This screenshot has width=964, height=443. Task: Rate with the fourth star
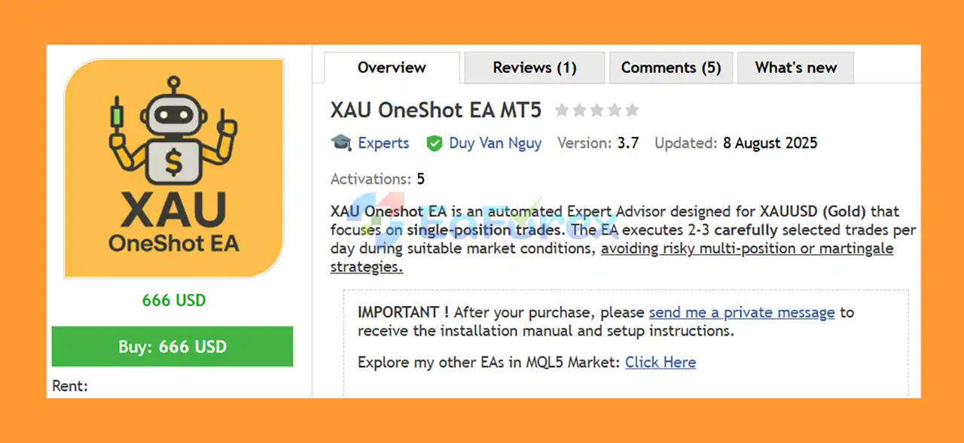click(x=614, y=111)
